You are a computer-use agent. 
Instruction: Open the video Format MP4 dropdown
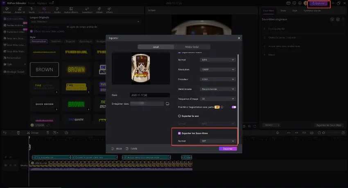pyautogui.click(x=218, y=60)
